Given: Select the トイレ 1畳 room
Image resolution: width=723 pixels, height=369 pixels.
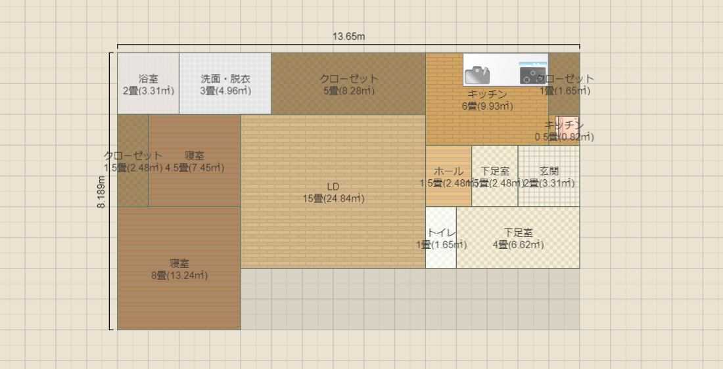Looking at the screenshot, I should pyautogui.click(x=441, y=237).
